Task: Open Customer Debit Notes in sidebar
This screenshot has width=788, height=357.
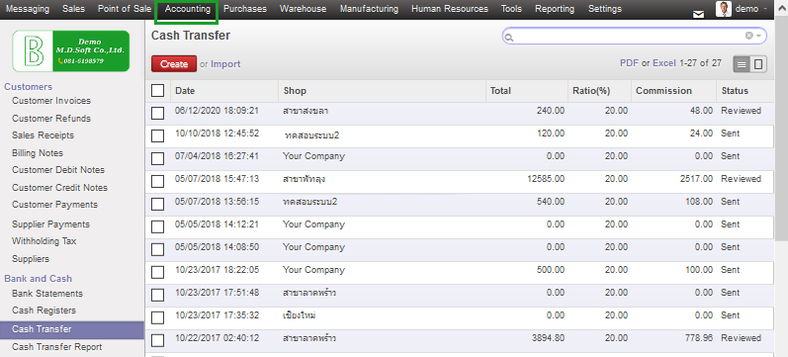Action: click(x=58, y=170)
